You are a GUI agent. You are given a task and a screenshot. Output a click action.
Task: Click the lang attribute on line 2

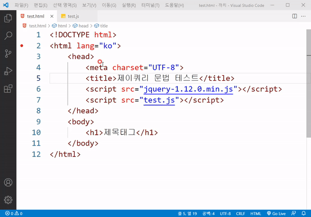(x=86, y=46)
